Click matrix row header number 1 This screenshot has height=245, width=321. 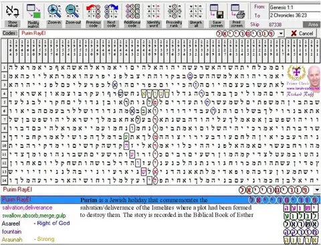pos(4,68)
